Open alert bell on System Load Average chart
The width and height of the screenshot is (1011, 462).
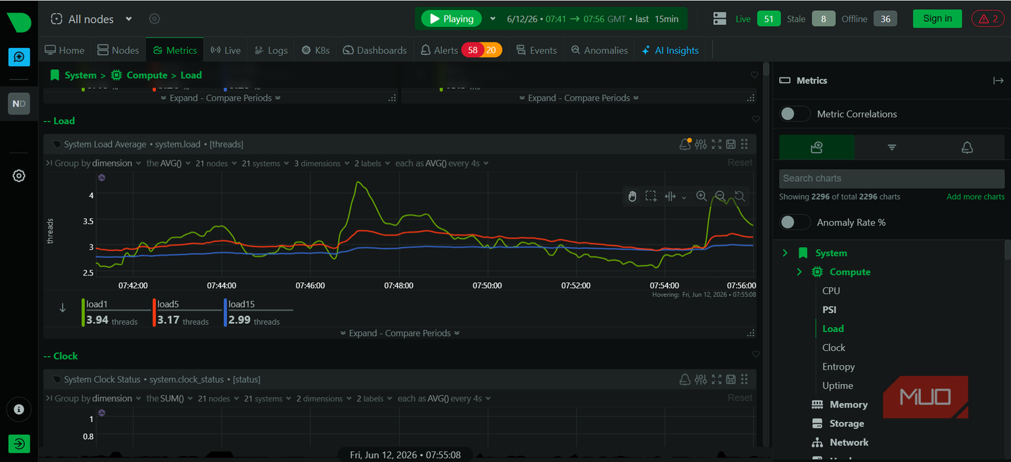tap(685, 144)
